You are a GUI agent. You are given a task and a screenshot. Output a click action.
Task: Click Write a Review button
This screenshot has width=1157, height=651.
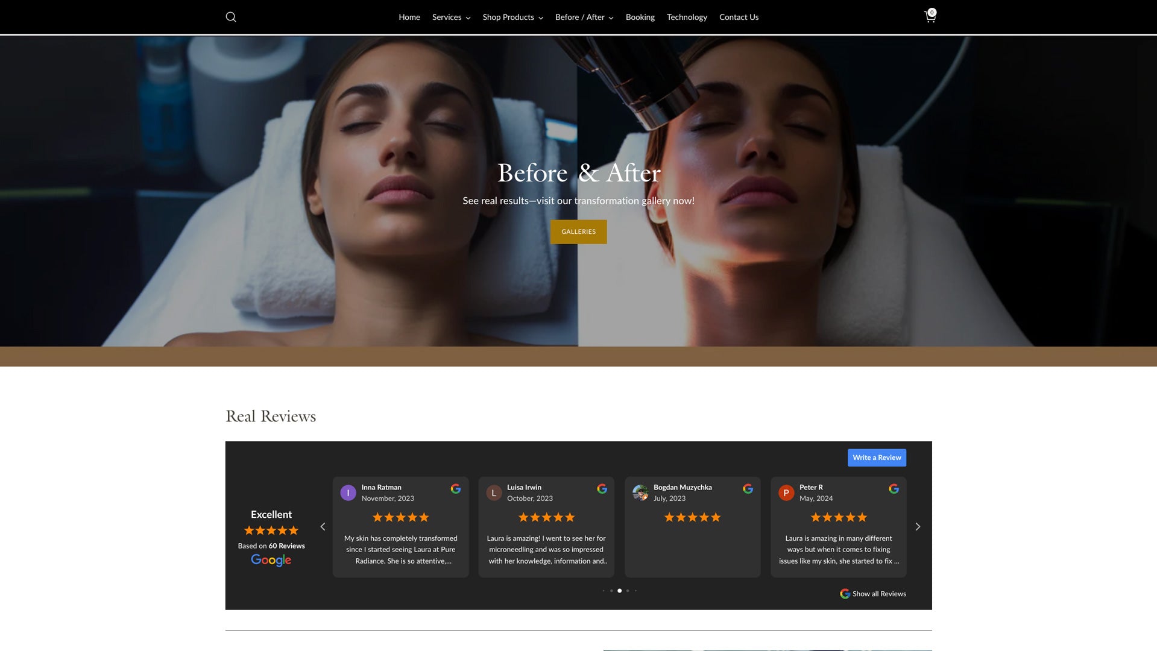click(877, 458)
